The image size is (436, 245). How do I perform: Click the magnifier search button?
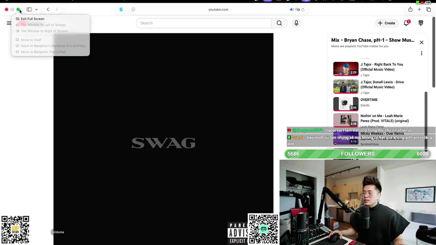(x=279, y=23)
